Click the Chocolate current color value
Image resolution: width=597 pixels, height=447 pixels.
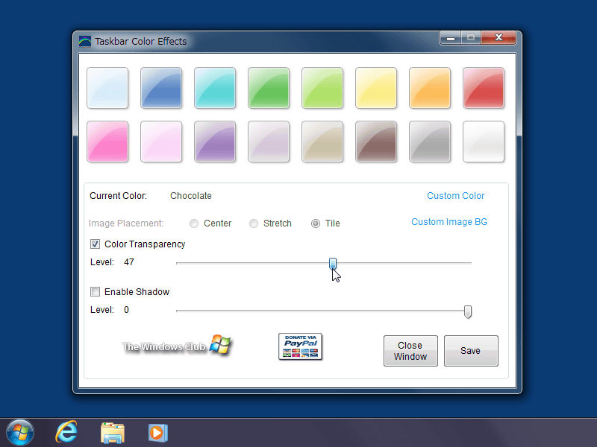pyautogui.click(x=191, y=196)
